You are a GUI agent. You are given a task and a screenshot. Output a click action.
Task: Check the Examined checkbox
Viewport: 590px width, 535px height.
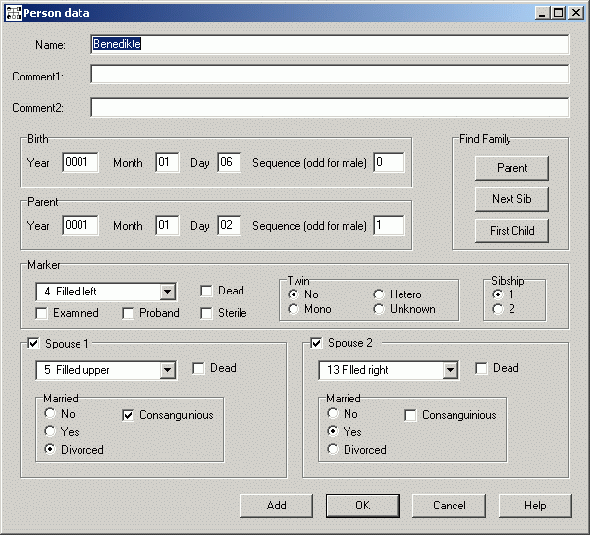click(42, 313)
